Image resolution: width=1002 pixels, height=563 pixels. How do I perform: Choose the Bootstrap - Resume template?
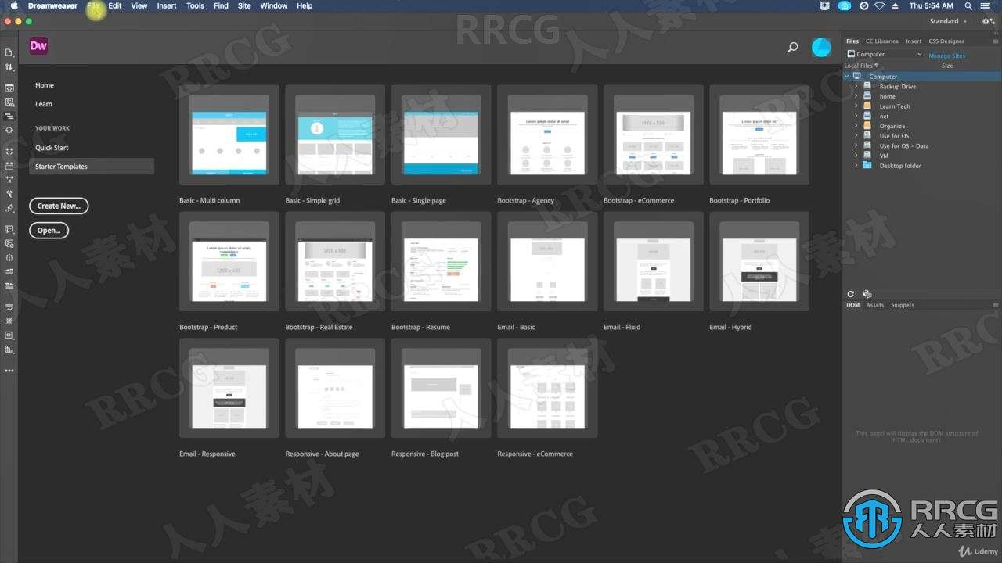coord(441,261)
